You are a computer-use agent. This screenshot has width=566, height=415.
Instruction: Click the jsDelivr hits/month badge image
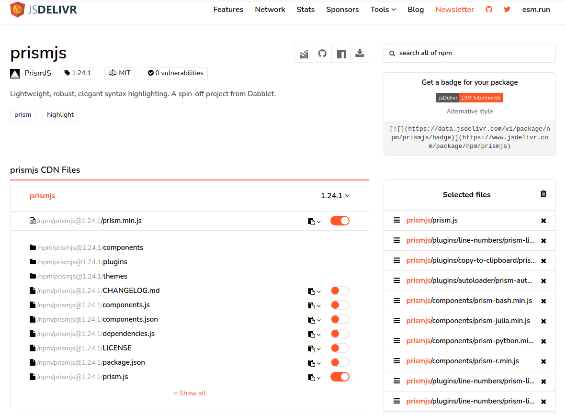pyautogui.click(x=470, y=98)
